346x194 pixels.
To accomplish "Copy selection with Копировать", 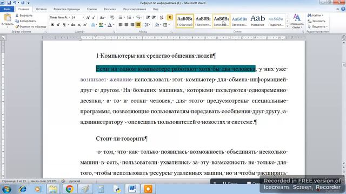I will pos(25,21).
